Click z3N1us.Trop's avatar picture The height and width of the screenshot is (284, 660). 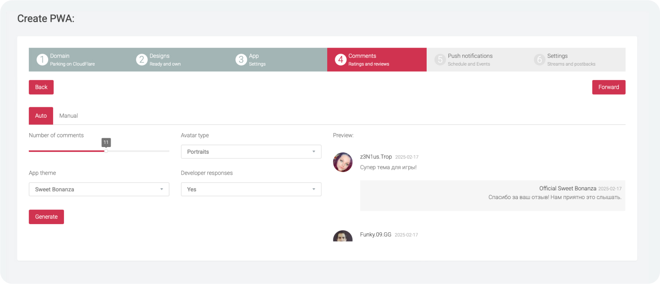pyautogui.click(x=342, y=162)
